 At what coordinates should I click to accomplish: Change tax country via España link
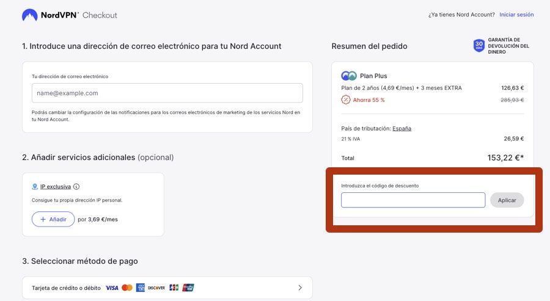click(x=402, y=129)
